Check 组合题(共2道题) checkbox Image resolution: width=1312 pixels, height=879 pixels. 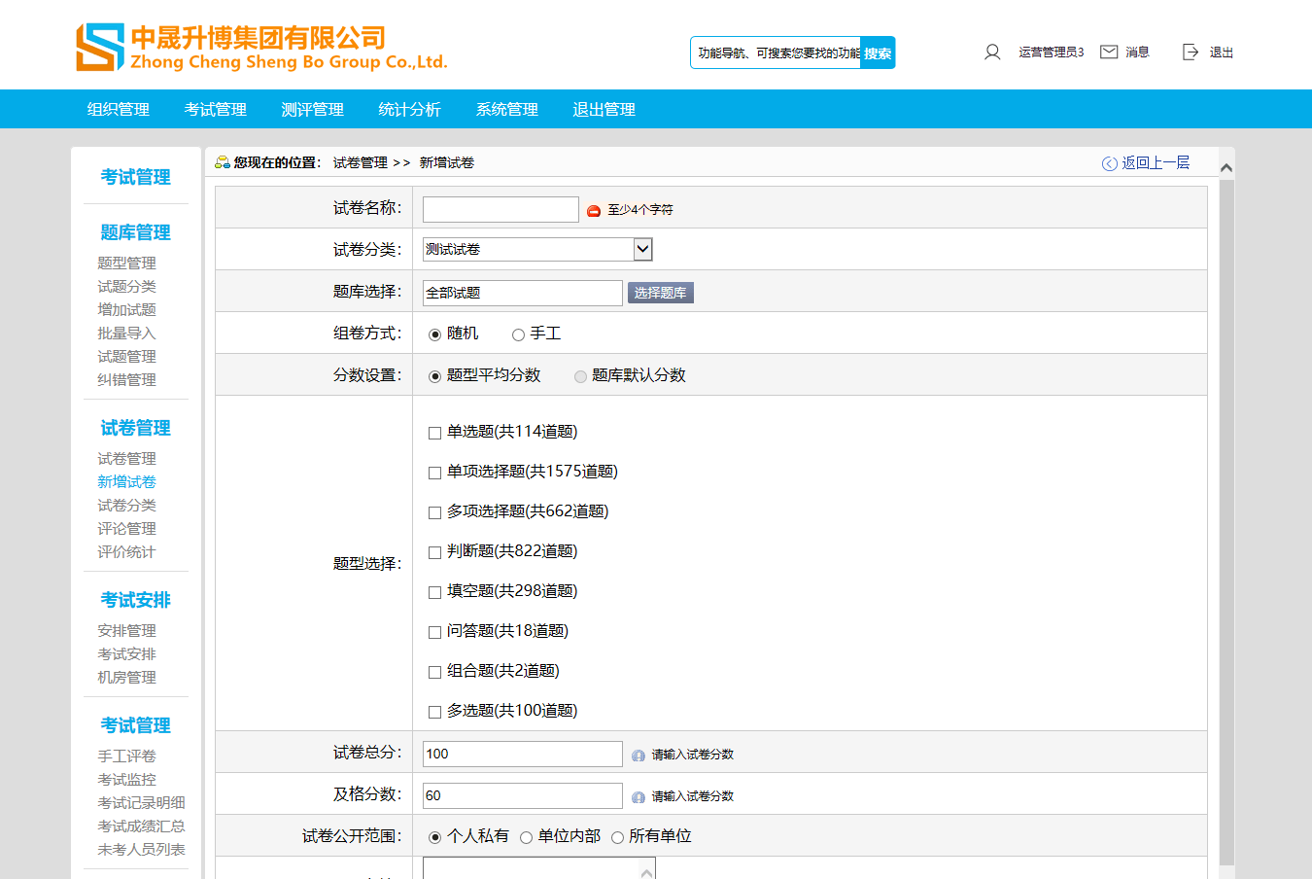click(x=434, y=672)
